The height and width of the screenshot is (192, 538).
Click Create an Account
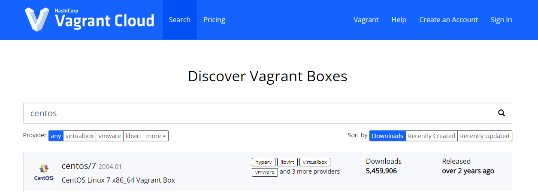[448, 20]
